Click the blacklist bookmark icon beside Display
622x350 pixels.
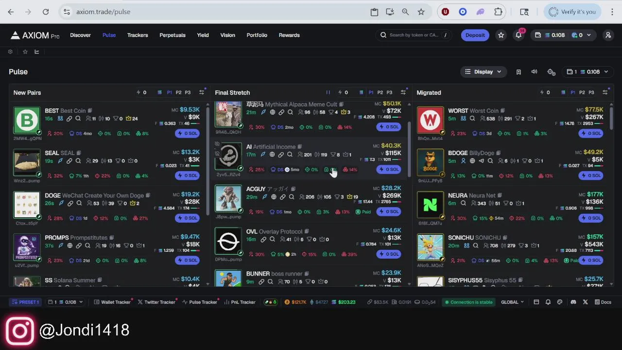(518, 72)
